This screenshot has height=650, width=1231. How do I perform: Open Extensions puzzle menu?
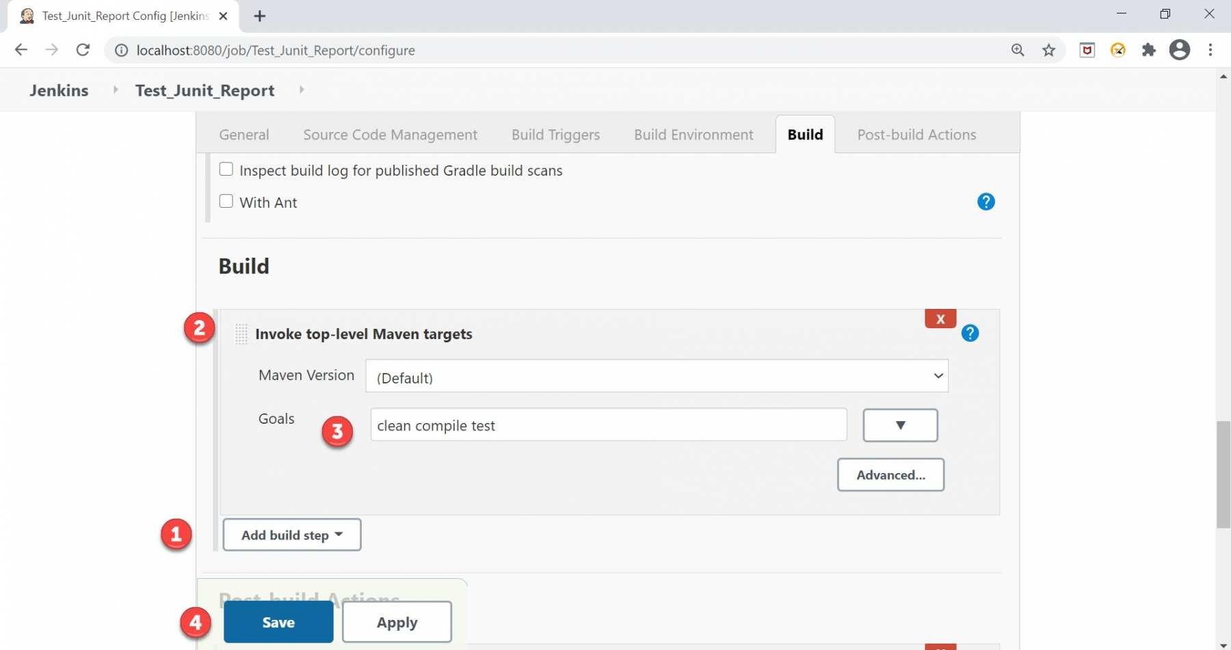pos(1149,50)
